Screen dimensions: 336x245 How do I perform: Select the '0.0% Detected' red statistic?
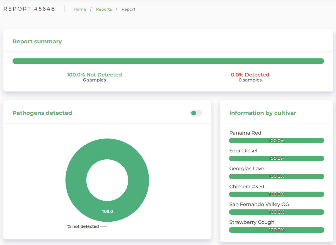[250, 75]
